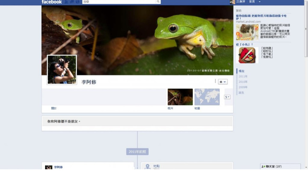
Task: Open the notifications globe icon
Action: point(77,2)
